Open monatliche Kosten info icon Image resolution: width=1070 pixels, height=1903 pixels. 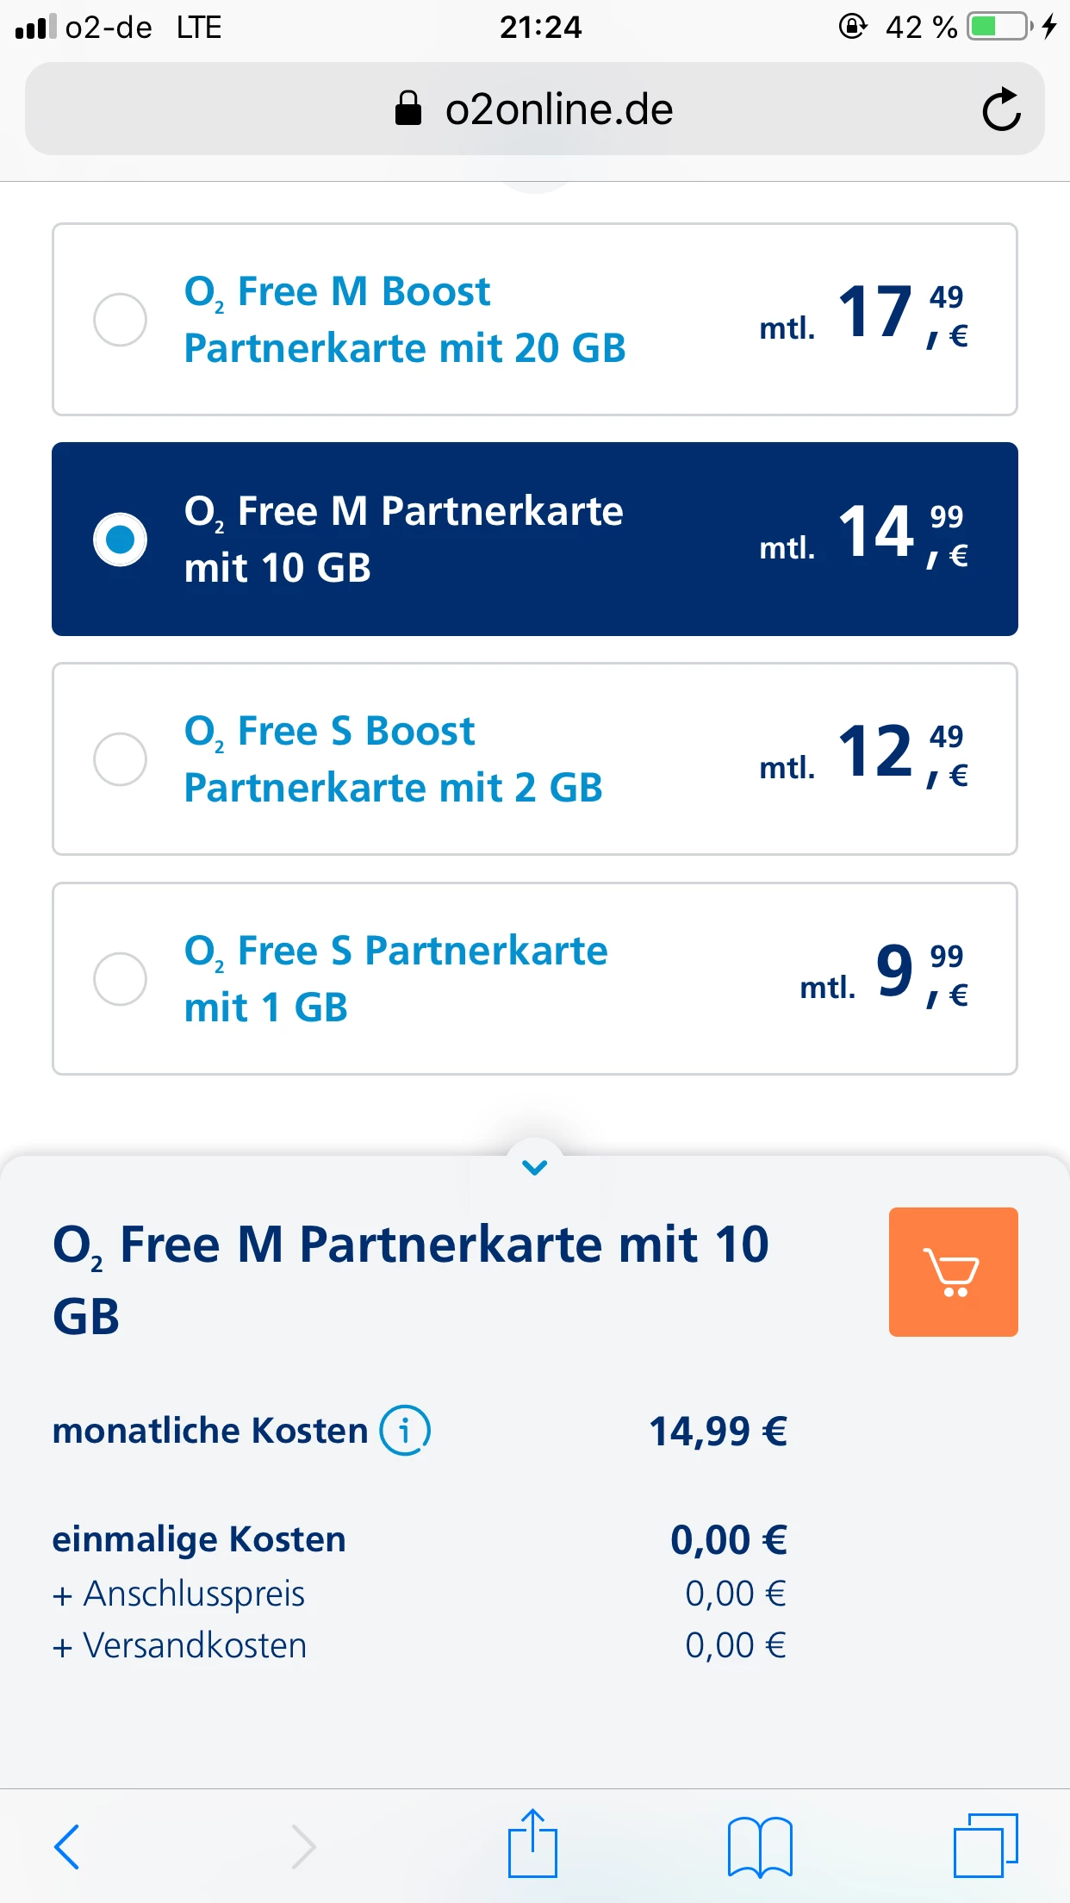tap(405, 1431)
